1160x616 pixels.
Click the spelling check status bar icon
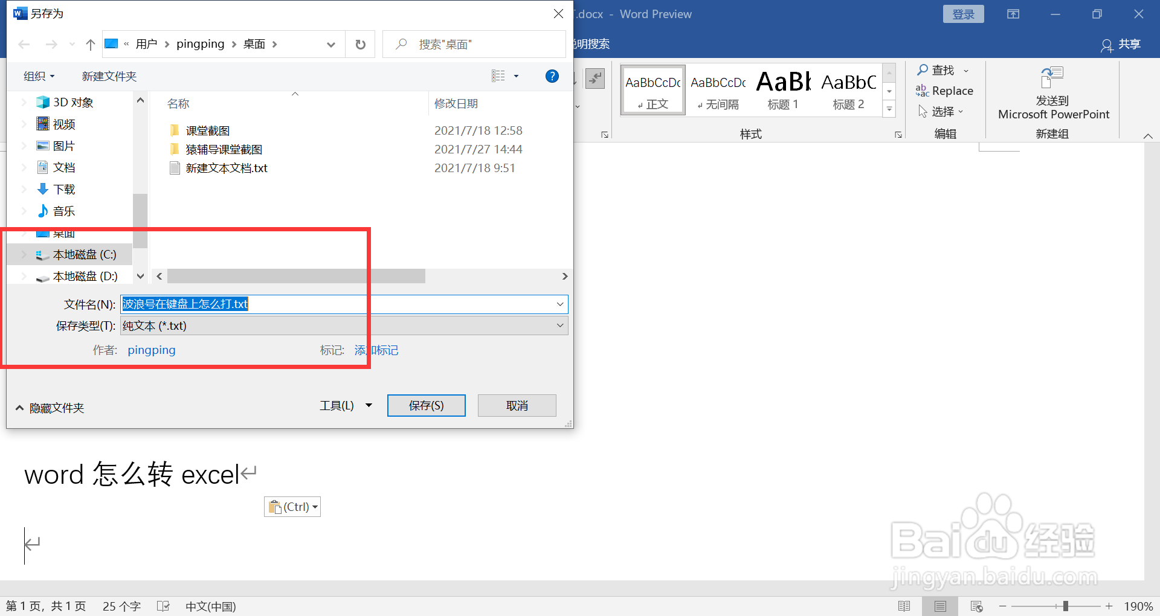163,606
